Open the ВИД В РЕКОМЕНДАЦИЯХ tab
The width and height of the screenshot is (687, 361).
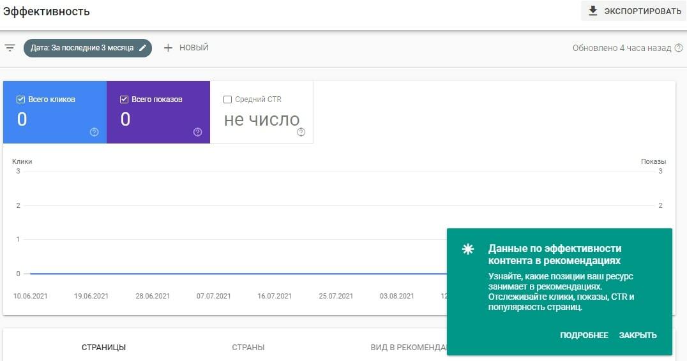409,348
